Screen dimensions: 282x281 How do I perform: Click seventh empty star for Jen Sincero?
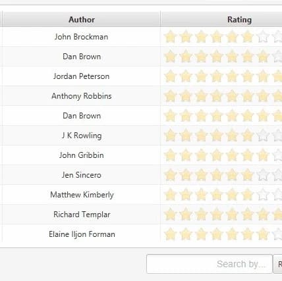tap(263, 175)
